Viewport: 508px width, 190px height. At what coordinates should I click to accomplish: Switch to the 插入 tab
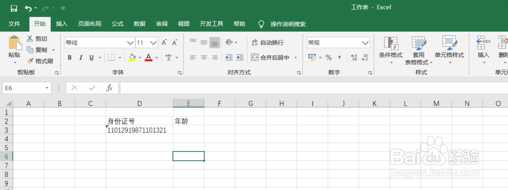coord(61,24)
